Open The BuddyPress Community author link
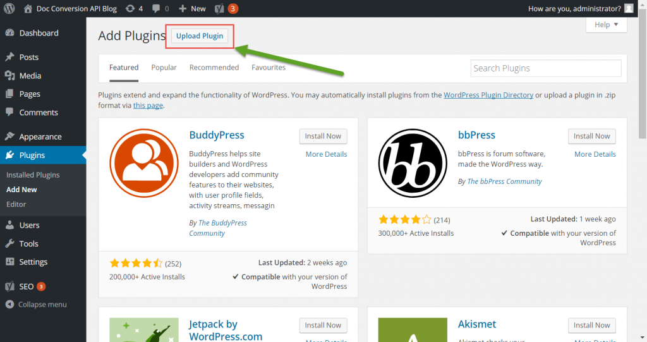The image size is (647, 342). tap(218, 228)
